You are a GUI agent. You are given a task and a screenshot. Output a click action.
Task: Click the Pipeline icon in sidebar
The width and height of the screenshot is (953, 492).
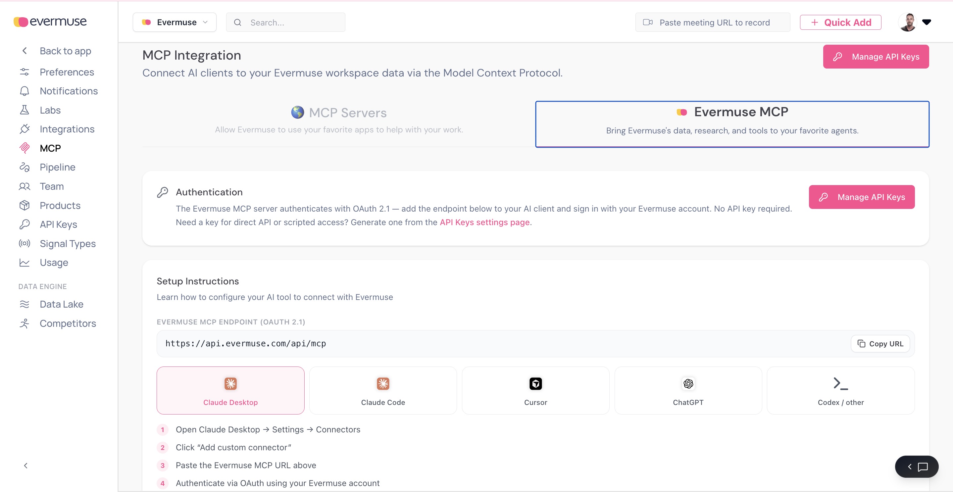coord(25,167)
